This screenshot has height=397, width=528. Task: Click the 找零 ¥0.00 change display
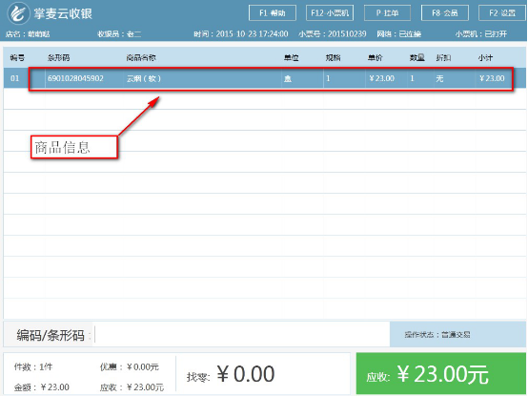[231, 374]
